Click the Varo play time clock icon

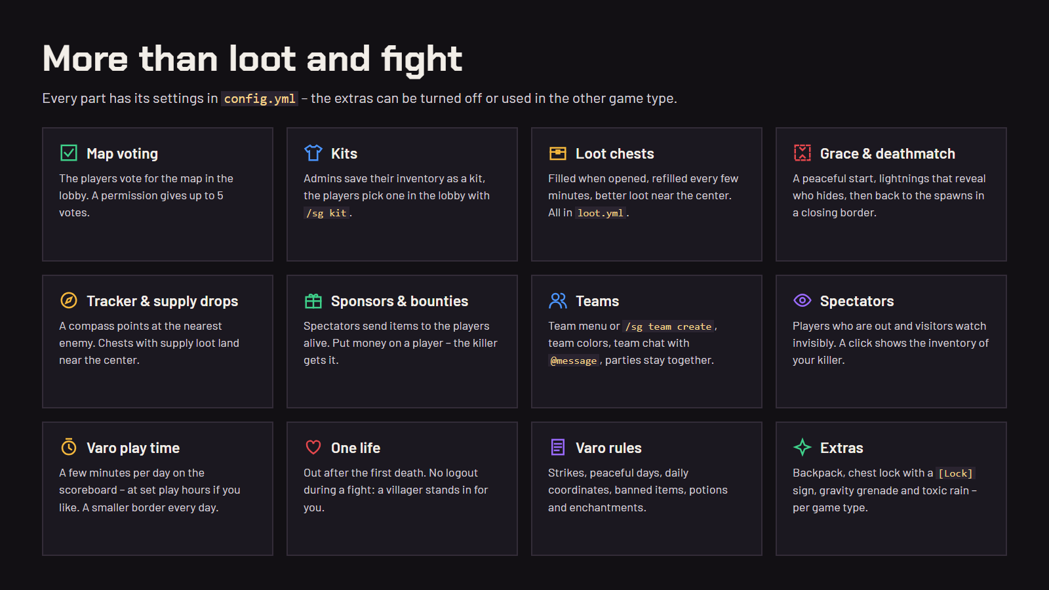69,447
